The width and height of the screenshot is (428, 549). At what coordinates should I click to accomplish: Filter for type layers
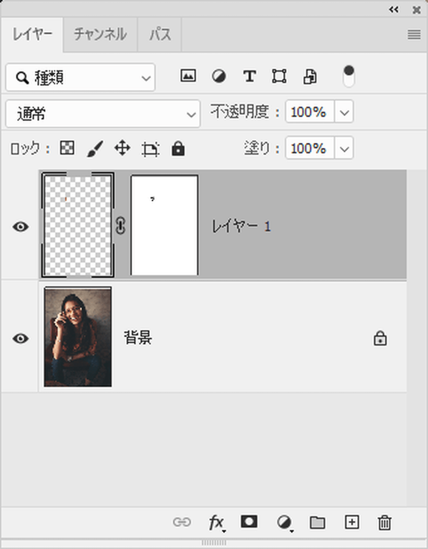(x=249, y=76)
